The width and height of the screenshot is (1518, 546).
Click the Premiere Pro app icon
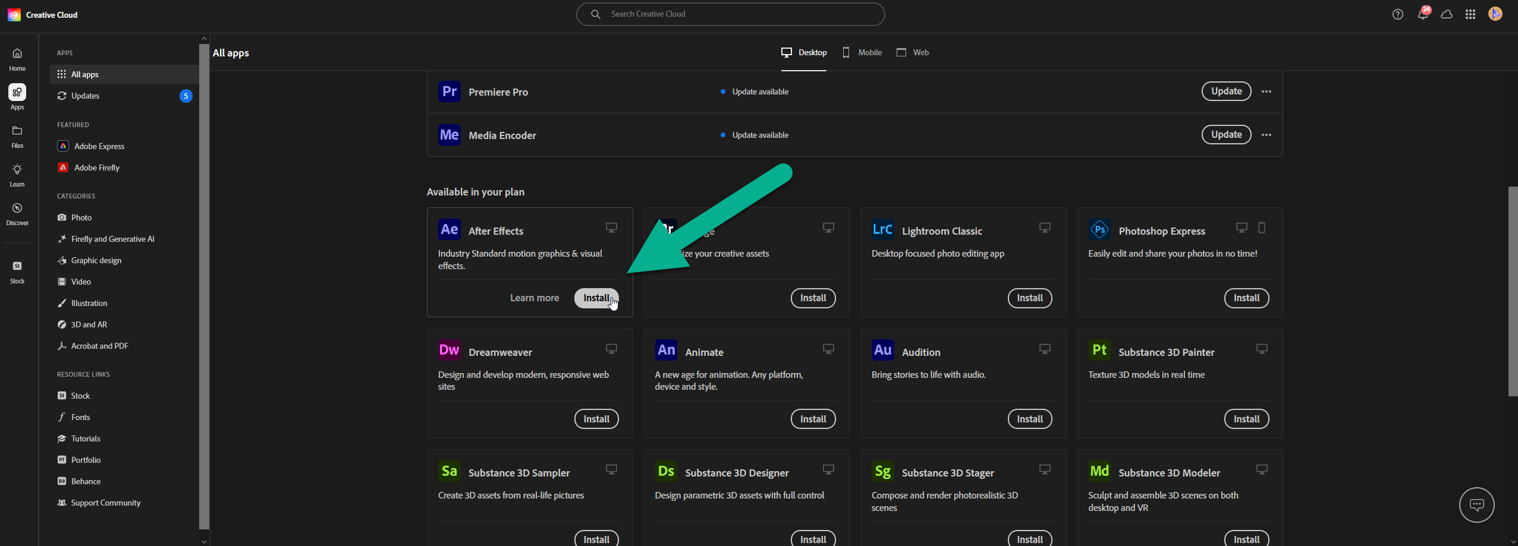[x=449, y=91]
